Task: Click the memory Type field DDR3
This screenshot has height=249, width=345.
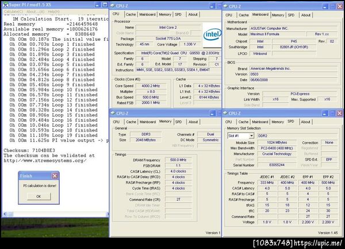Action: tap(145, 134)
